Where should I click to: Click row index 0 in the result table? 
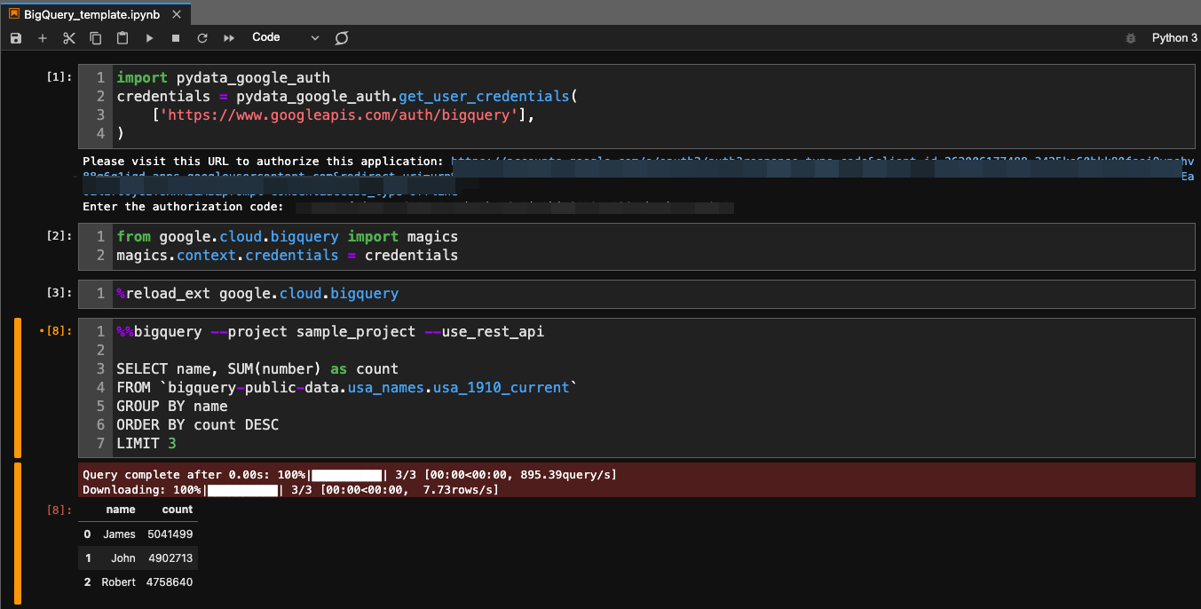coord(87,534)
